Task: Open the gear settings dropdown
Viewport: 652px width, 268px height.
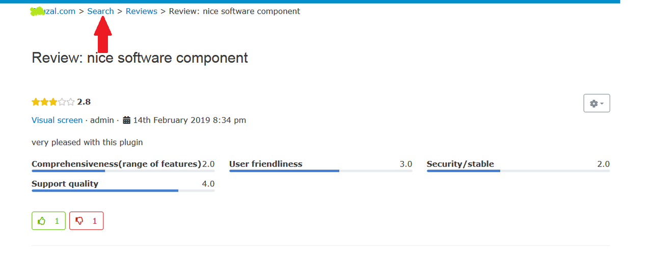Action: (596, 103)
